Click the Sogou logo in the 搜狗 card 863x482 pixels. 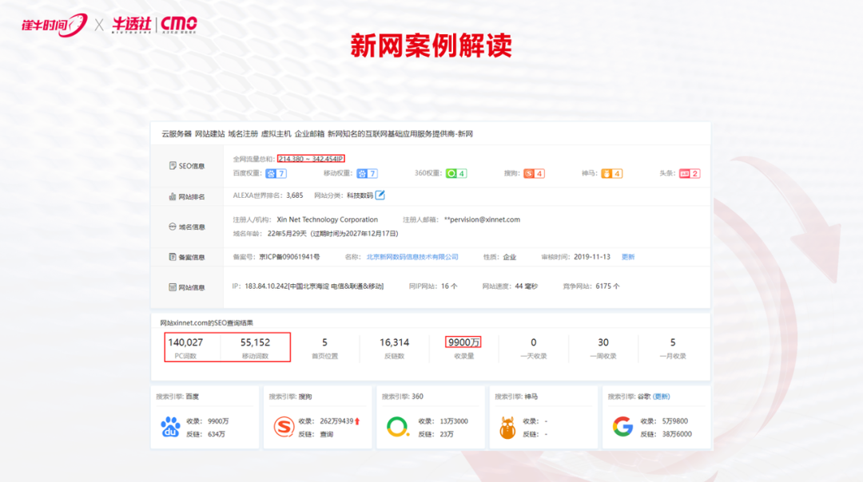284,427
